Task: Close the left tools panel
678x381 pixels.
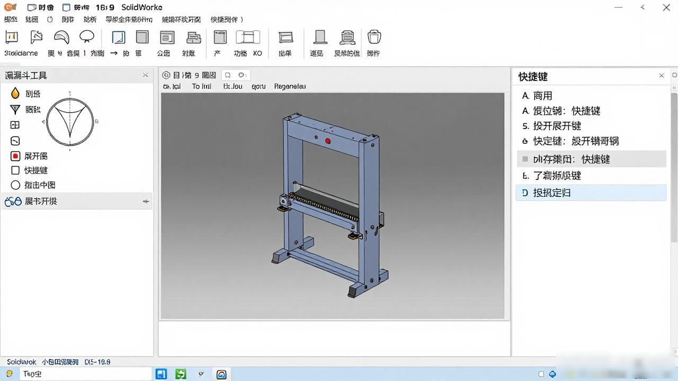Action: click(x=146, y=75)
